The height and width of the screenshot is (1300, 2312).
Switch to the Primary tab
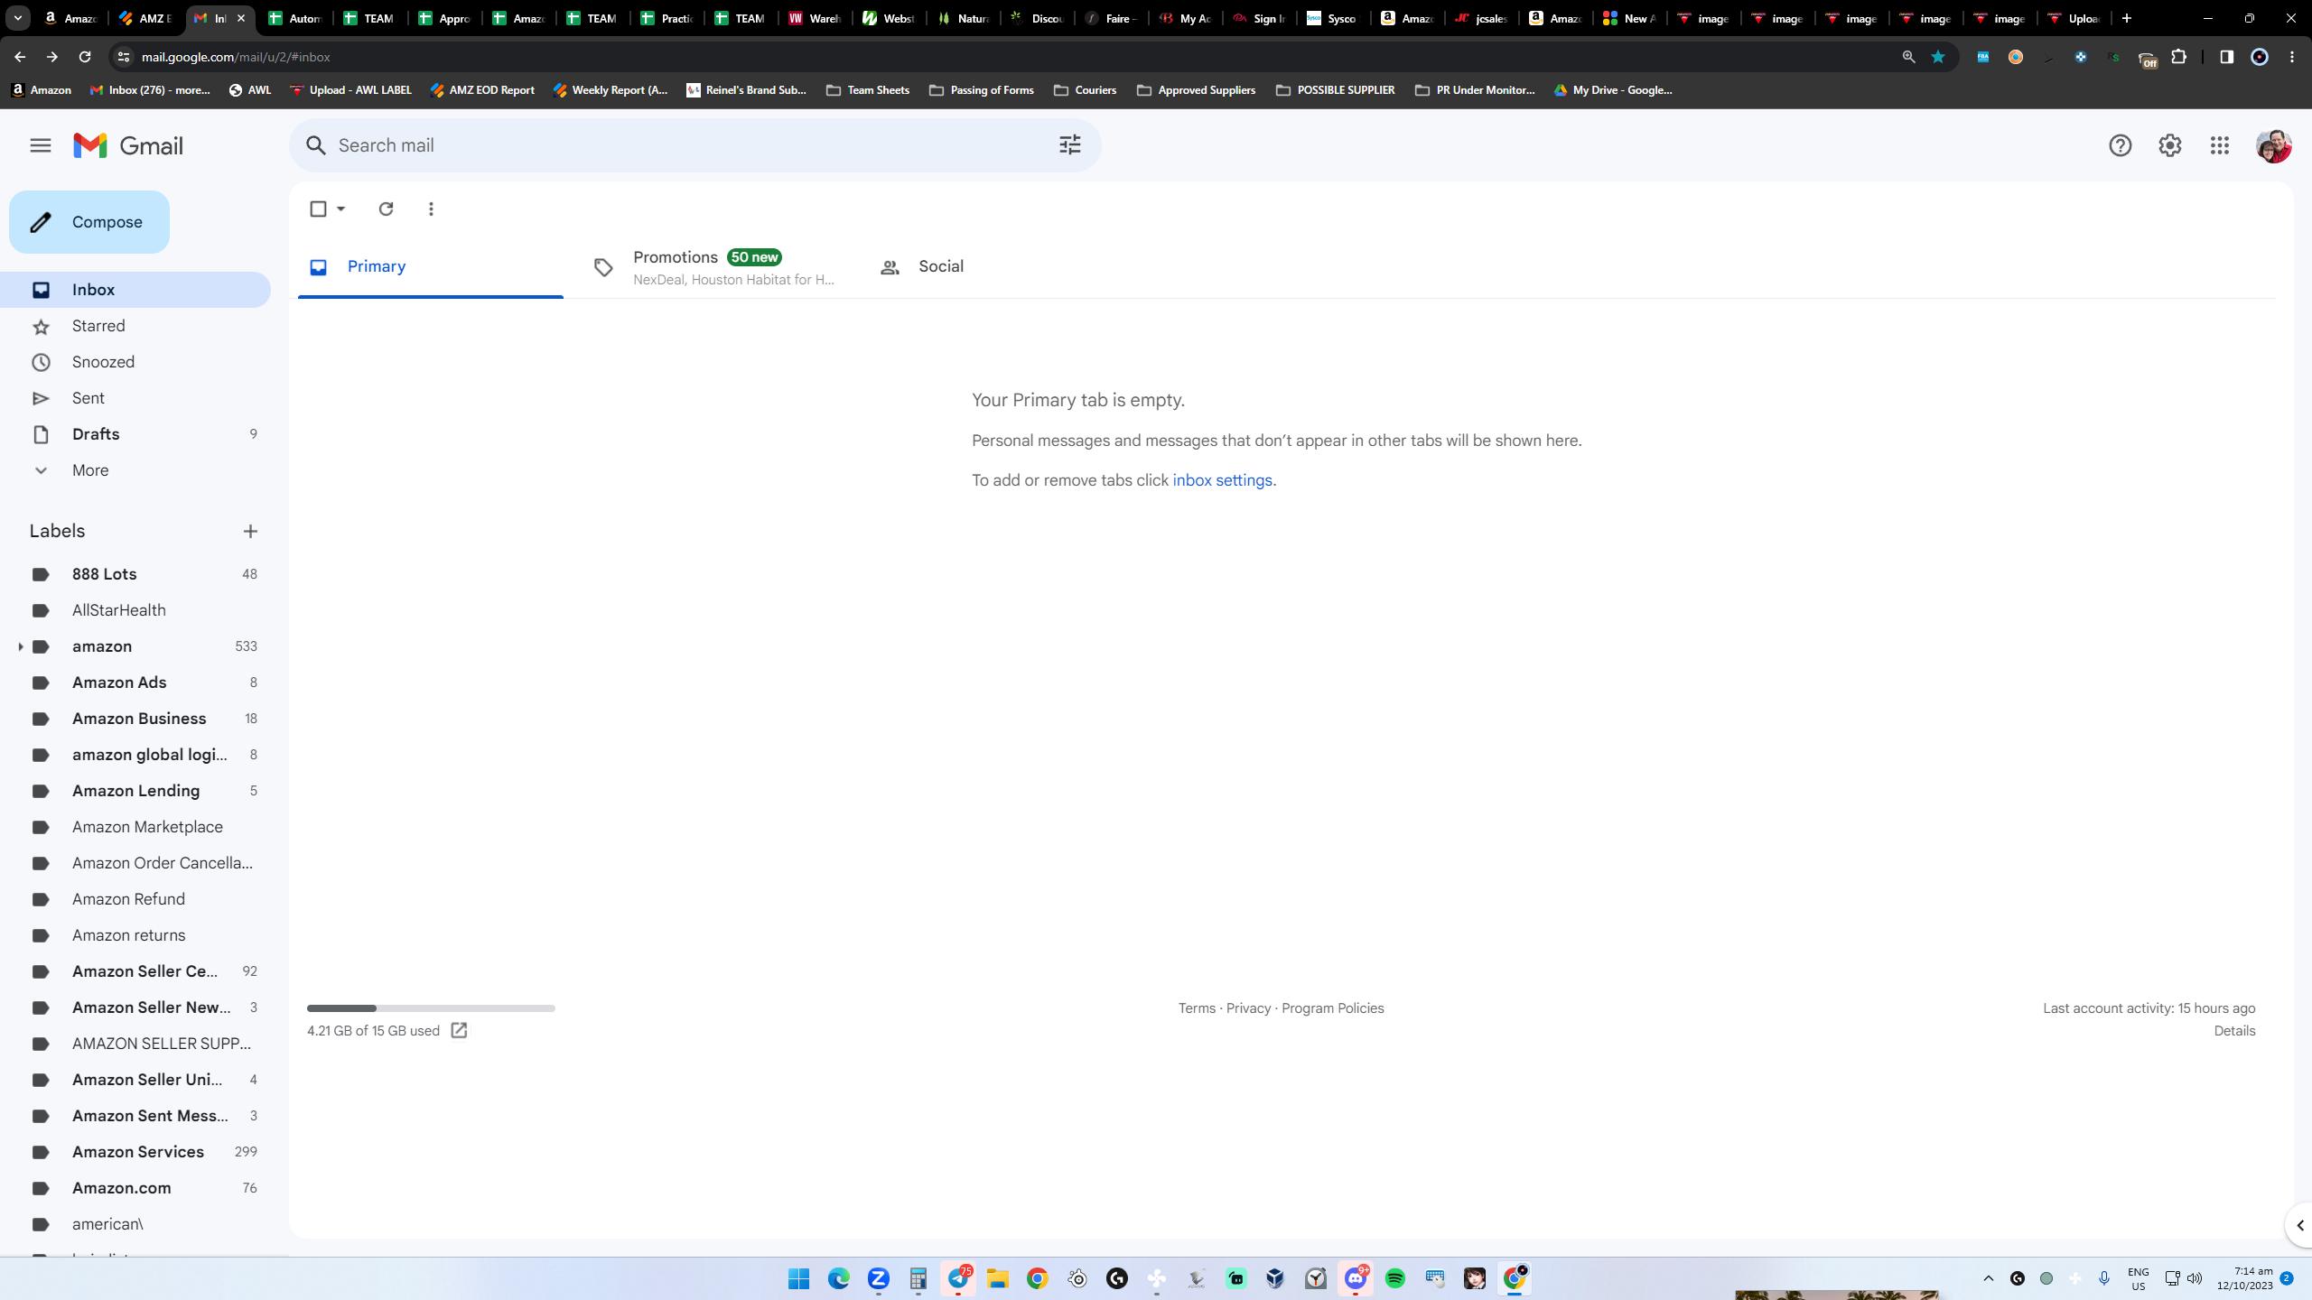coord(431,267)
